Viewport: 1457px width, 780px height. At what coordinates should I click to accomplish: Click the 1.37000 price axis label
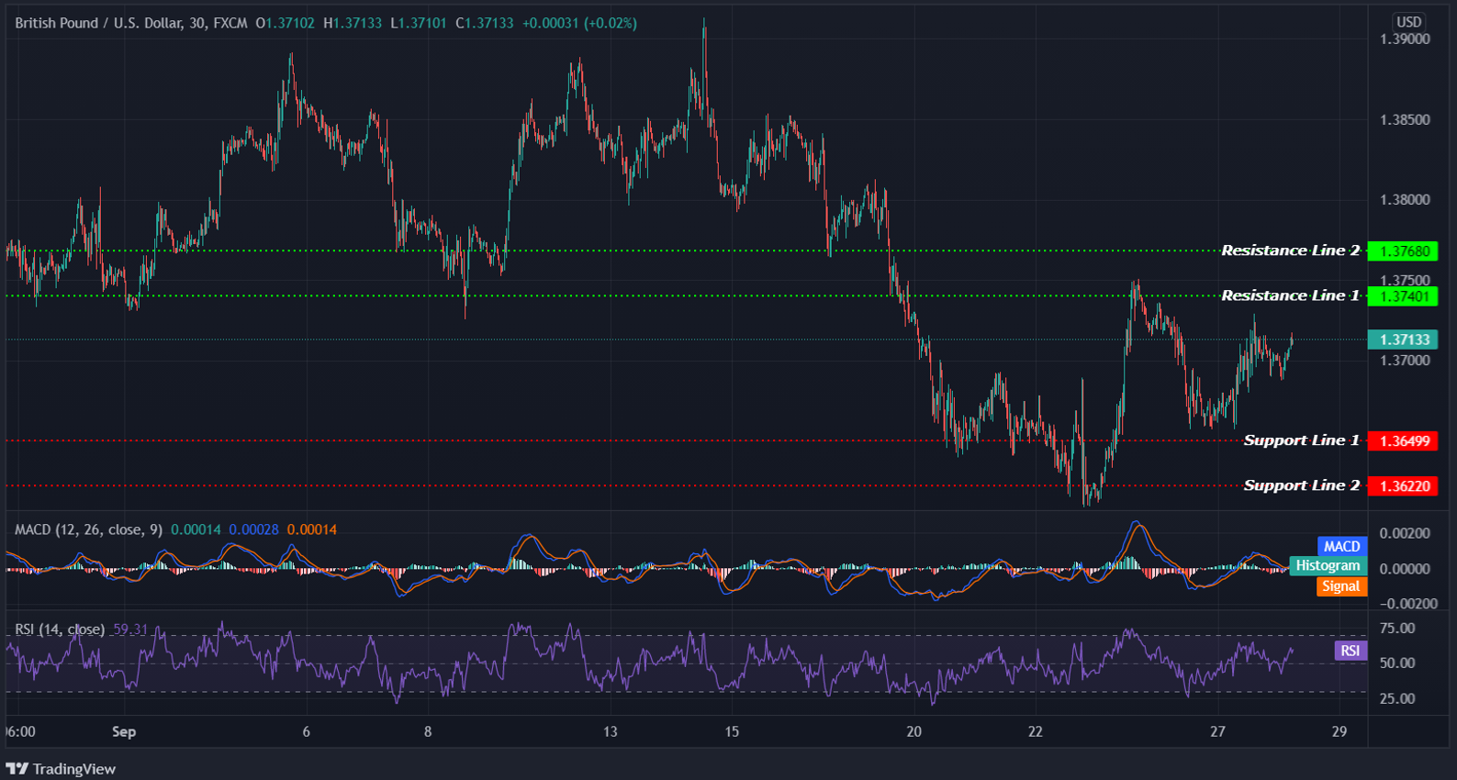click(x=1405, y=361)
